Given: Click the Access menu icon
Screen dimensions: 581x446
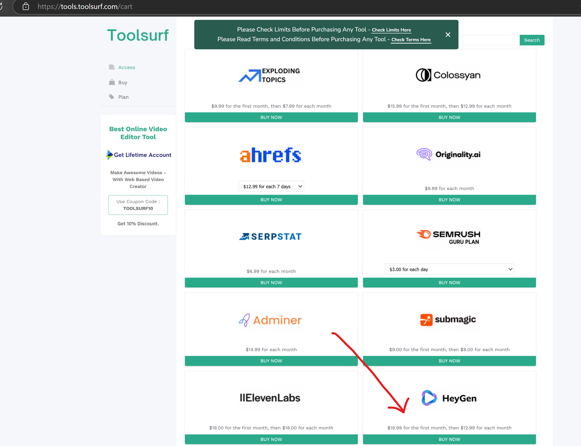Looking at the screenshot, I should [x=112, y=67].
